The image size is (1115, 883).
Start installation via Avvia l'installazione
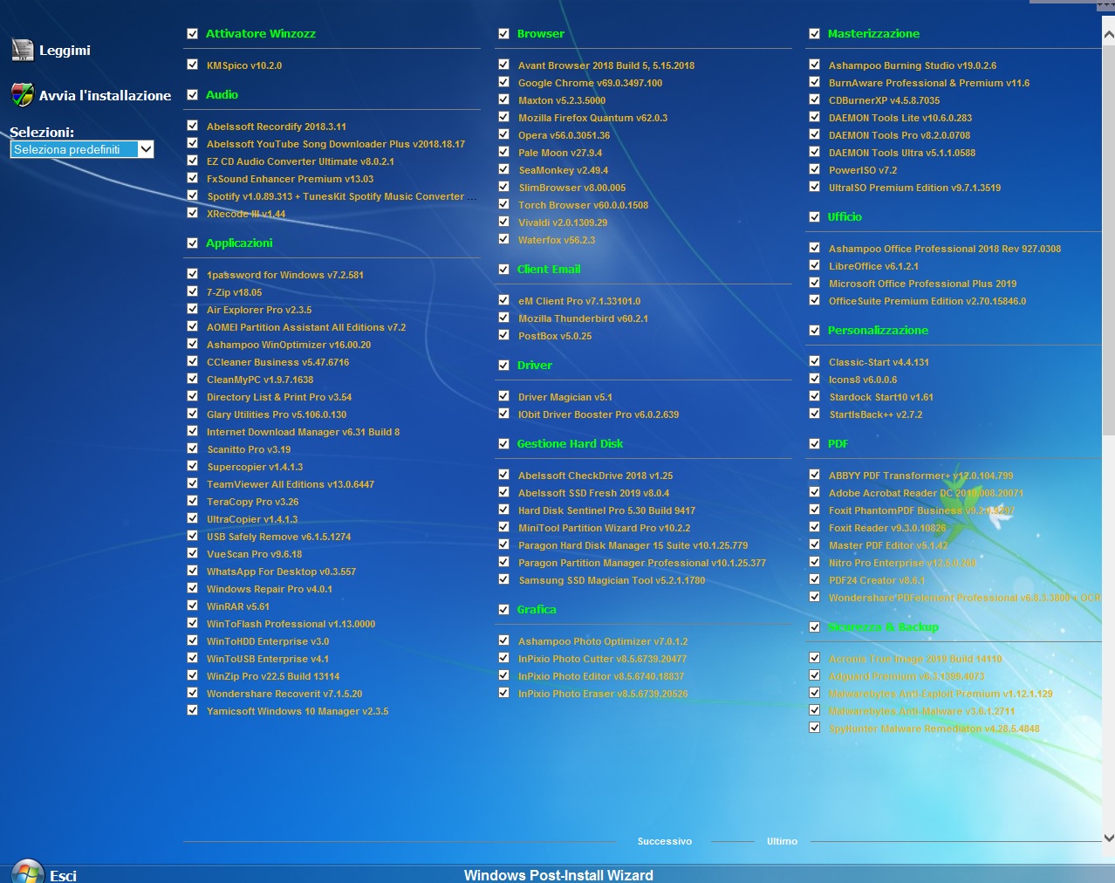(105, 96)
